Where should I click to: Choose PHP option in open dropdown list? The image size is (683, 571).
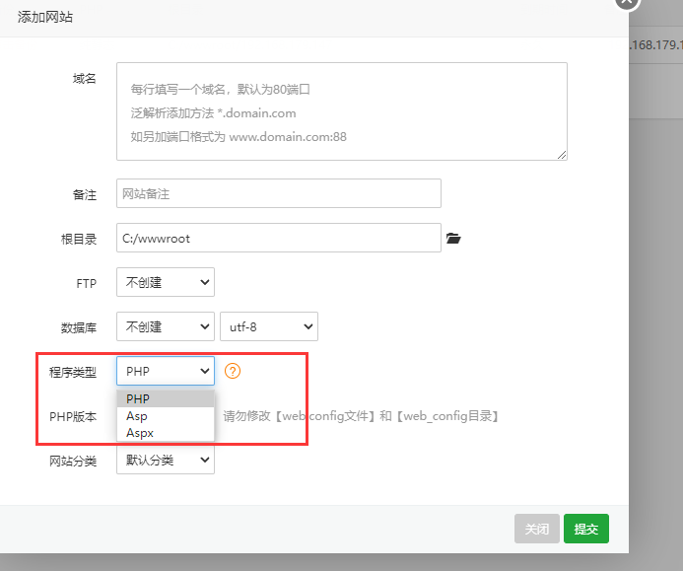pyautogui.click(x=166, y=398)
